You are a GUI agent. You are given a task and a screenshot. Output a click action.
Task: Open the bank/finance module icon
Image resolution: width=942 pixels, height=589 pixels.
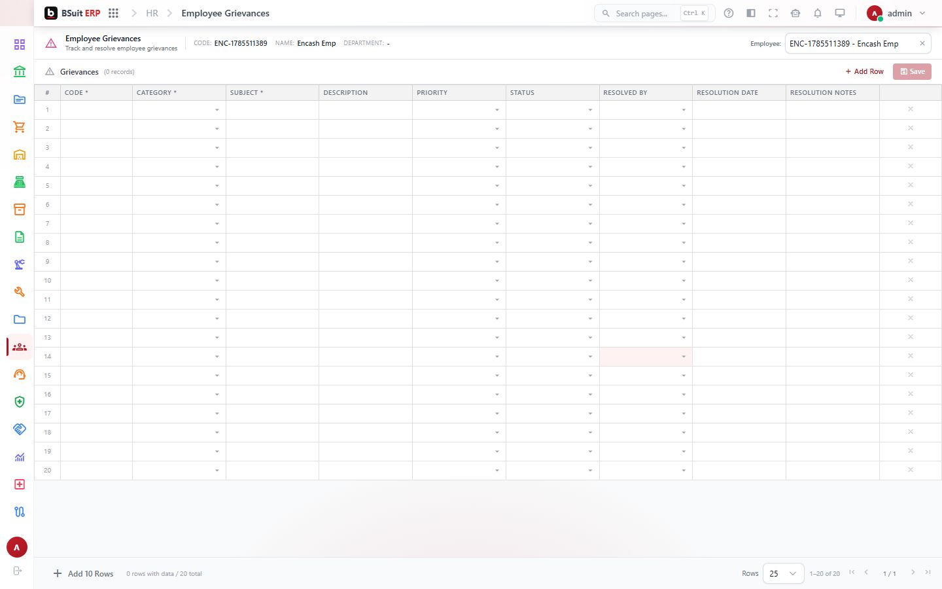tap(20, 72)
